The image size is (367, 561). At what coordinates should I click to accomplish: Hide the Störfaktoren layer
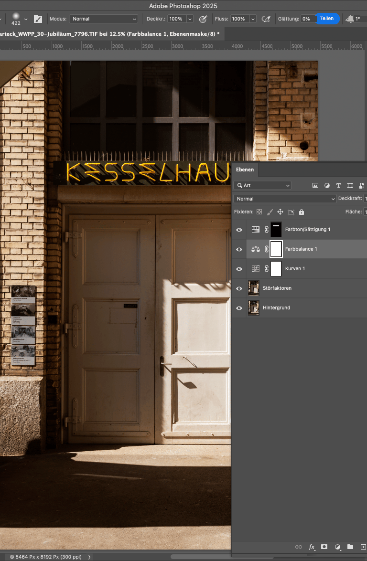(x=239, y=288)
